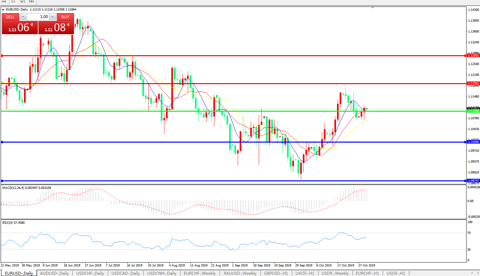Screen dimensions: 480x276
Task: Switch to the W1 timeframe
Action: [23, 2]
